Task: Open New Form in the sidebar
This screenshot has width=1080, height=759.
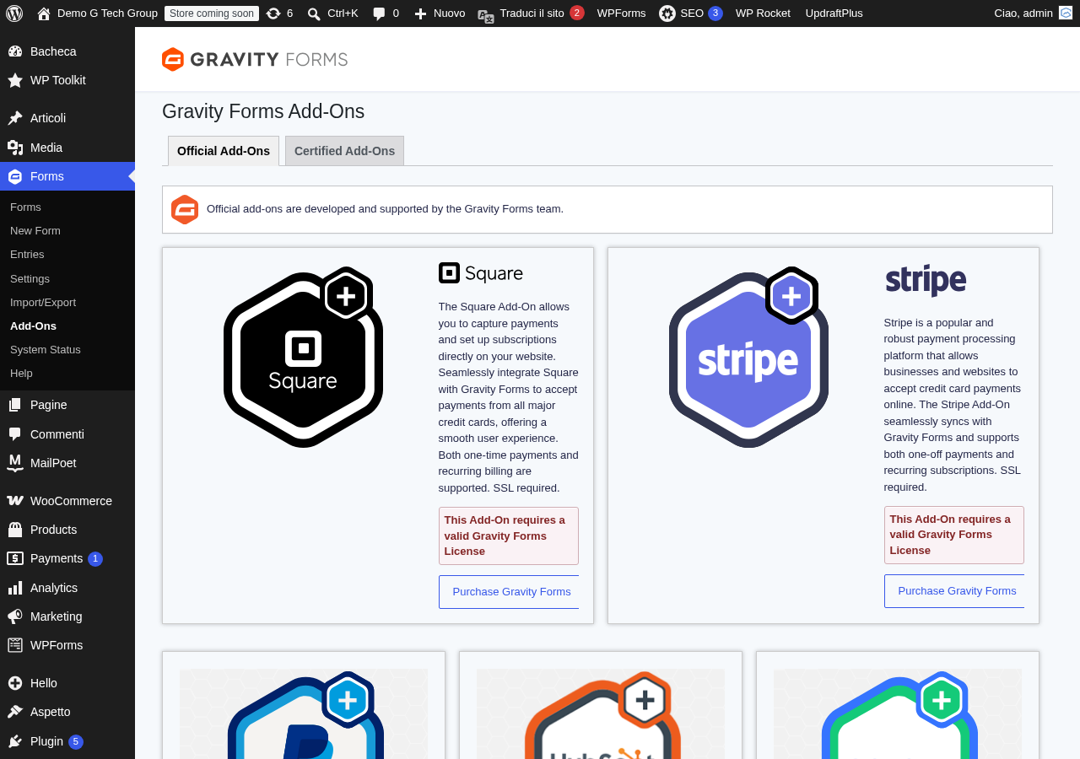Action: coord(35,231)
